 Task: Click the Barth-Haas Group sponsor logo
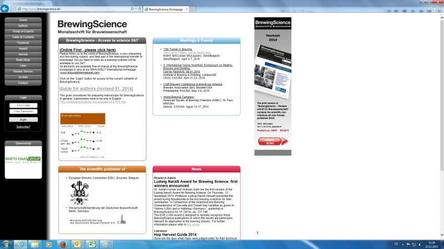(23, 154)
